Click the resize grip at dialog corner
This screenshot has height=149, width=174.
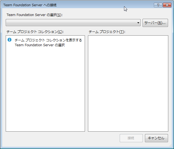pos(170,145)
